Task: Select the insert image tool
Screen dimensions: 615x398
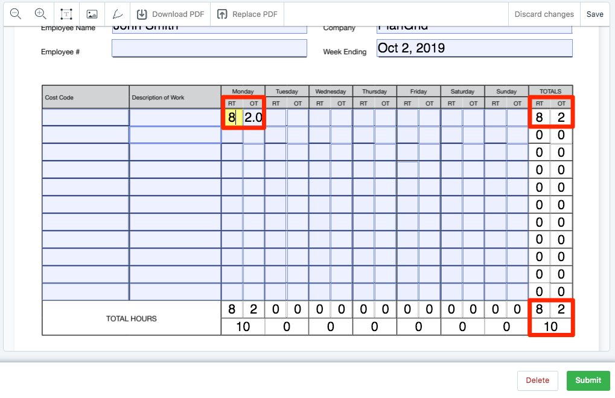Action: [92, 14]
